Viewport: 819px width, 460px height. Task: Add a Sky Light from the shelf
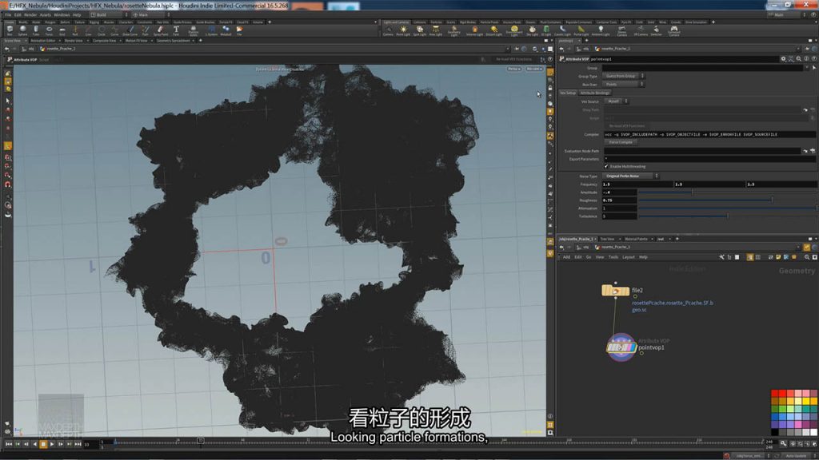tap(532, 31)
